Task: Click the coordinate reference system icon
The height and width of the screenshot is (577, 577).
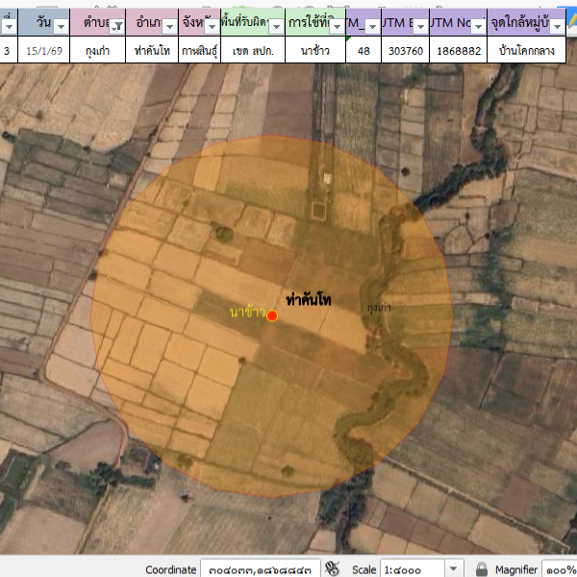Action: point(333,569)
